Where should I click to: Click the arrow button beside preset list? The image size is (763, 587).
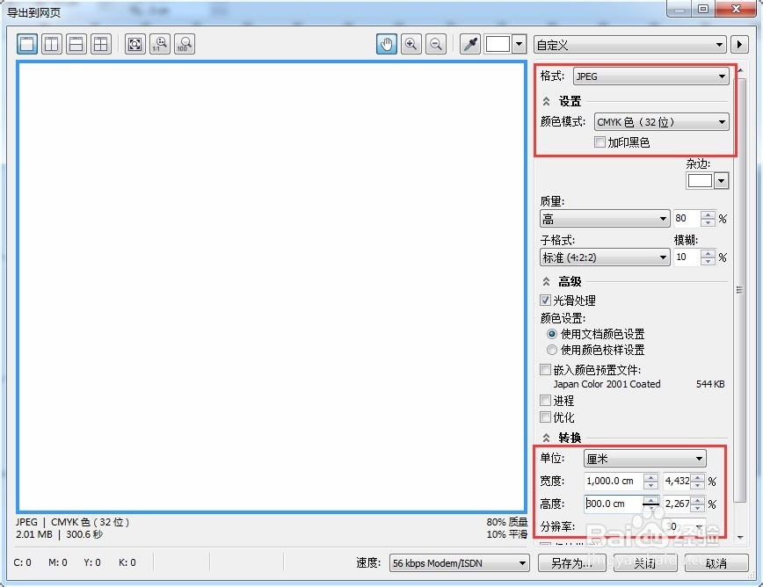coord(739,45)
